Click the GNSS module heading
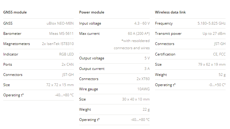 point(15,12)
